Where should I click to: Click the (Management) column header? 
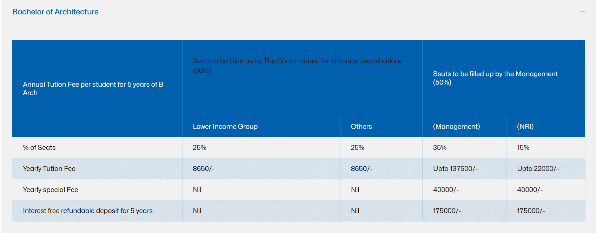(x=456, y=126)
